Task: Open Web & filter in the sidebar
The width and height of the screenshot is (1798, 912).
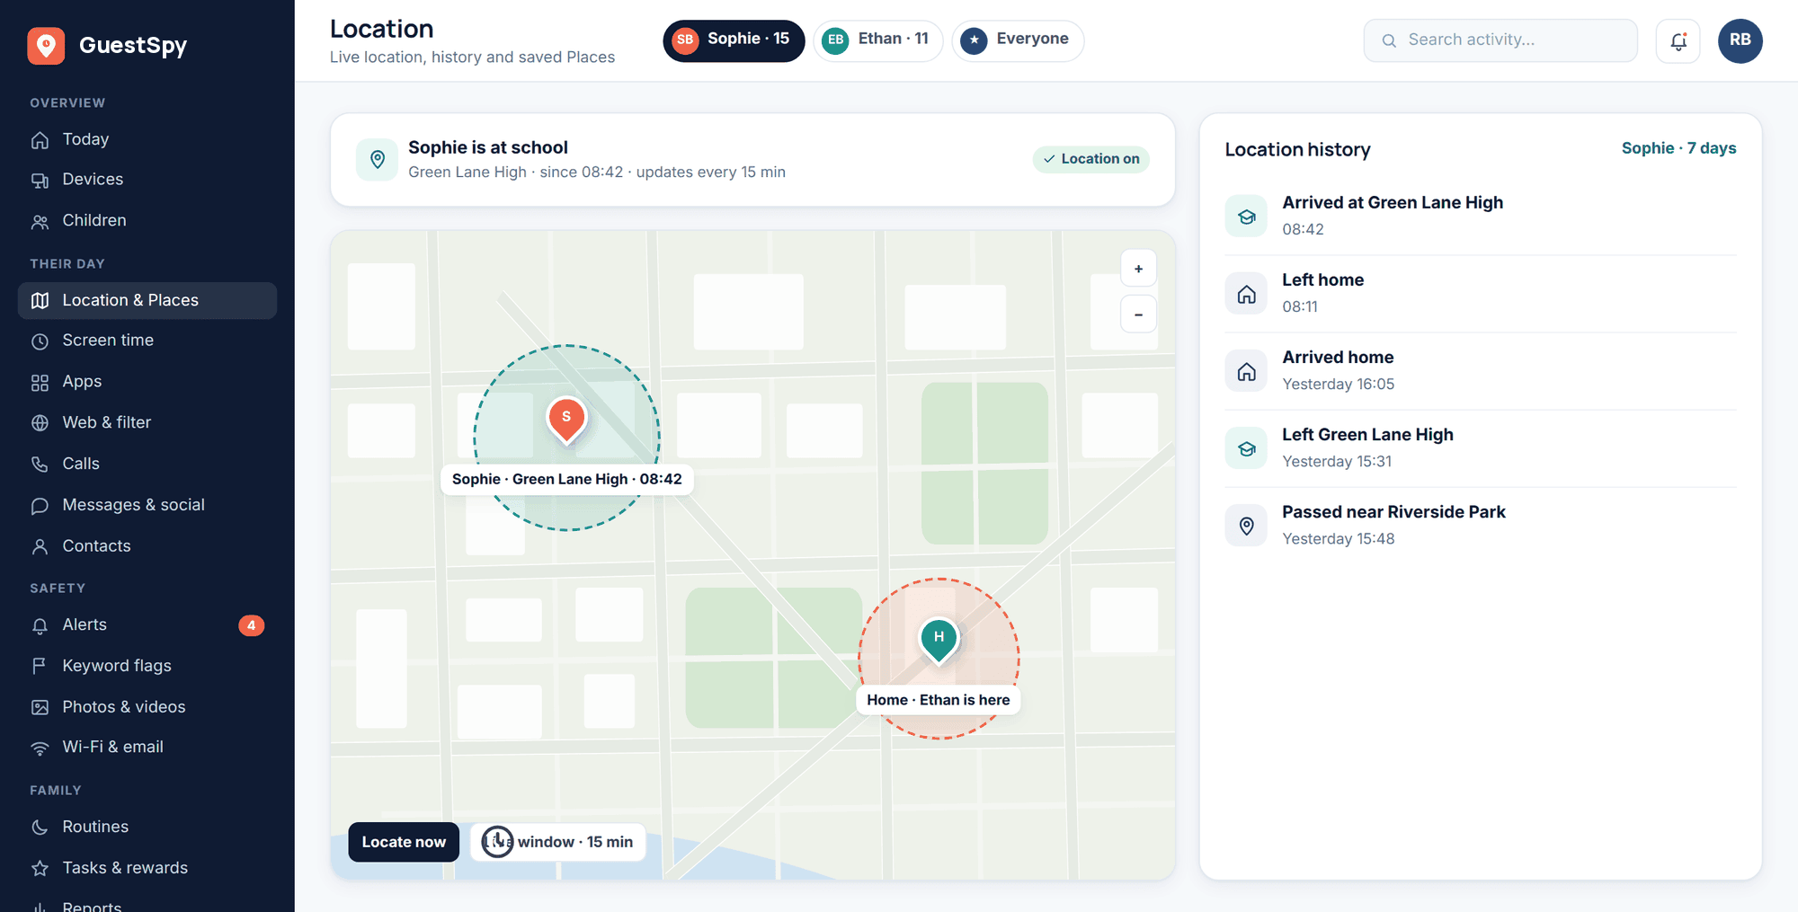Action: 147,422
